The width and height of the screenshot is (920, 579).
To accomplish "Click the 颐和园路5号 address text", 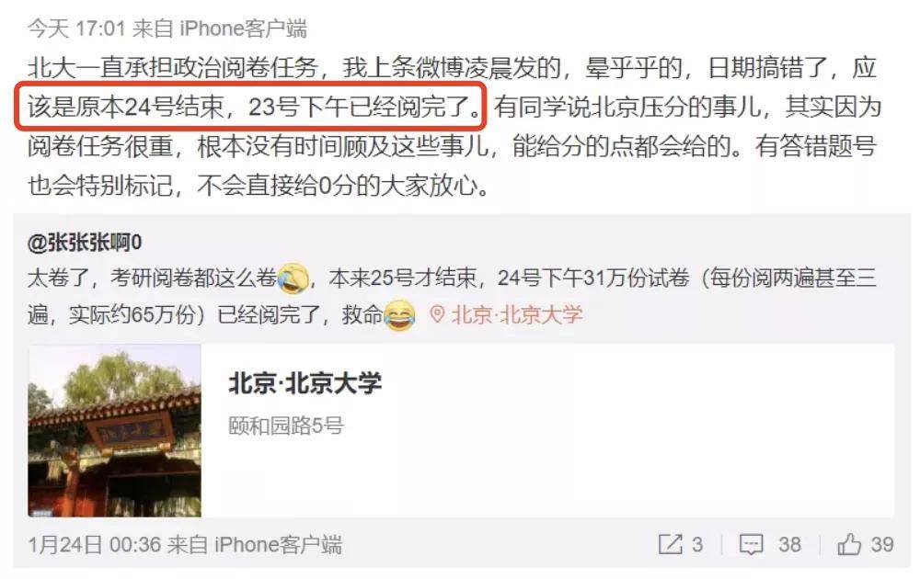I will point(286,426).
